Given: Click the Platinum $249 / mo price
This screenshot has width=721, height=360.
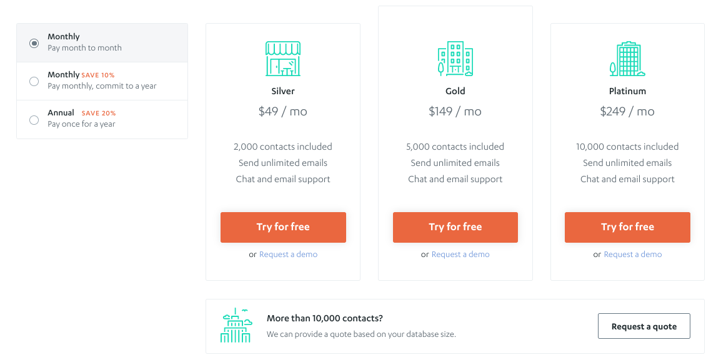Looking at the screenshot, I should point(627,112).
